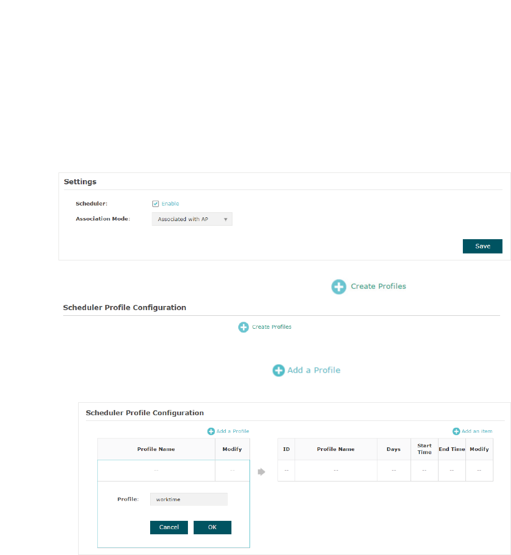Confirm the profile with OK
The image size is (511, 555).
[212, 528]
